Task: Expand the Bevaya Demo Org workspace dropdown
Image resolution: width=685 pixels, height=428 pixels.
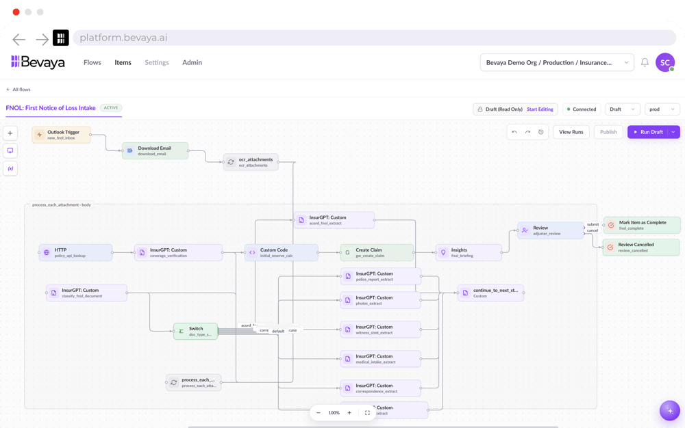Action: [x=557, y=62]
